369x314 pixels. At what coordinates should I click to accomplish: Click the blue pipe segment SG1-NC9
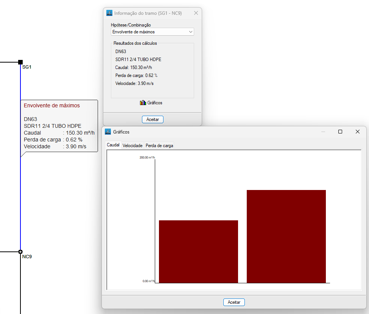tap(20, 157)
